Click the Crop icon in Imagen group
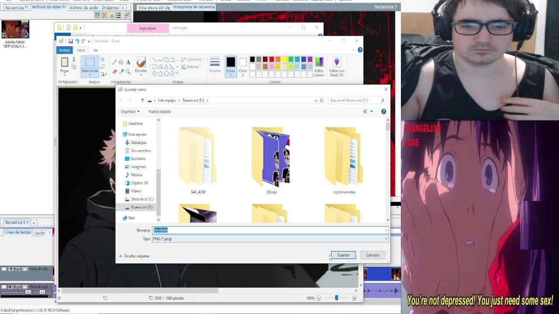The image size is (559, 314). coord(103,59)
